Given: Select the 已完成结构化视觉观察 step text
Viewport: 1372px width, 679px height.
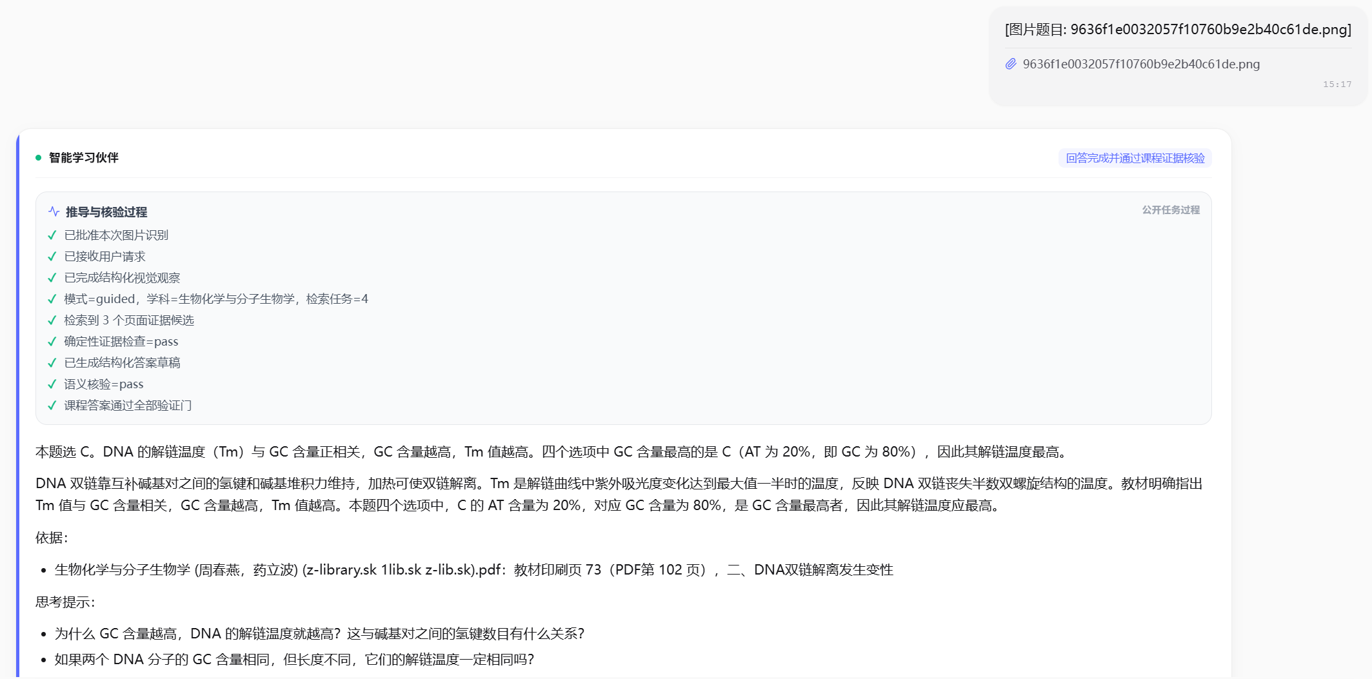Looking at the screenshot, I should pyautogui.click(x=122, y=278).
